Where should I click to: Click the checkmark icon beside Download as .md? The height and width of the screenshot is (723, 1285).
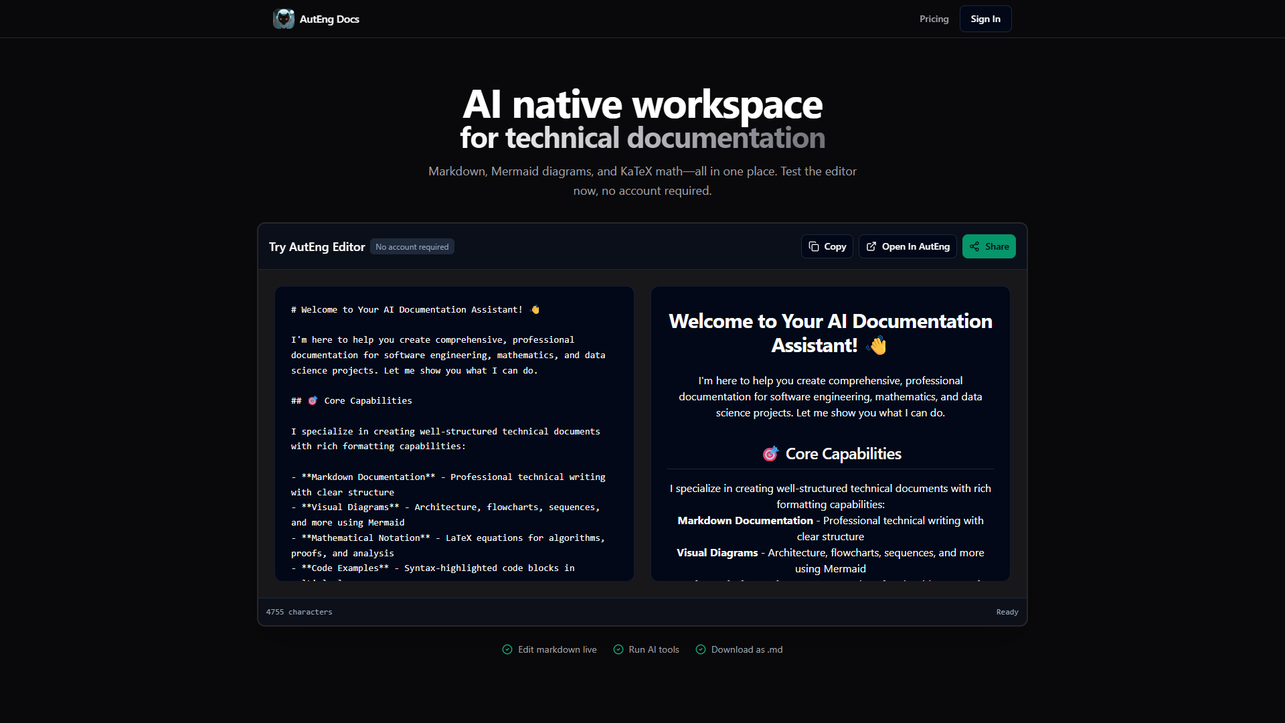[x=701, y=649]
